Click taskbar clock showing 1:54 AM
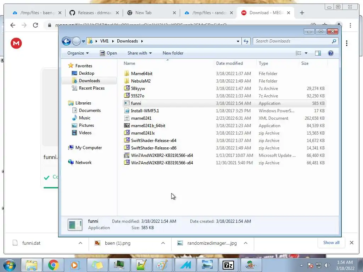 (x=345, y=265)
